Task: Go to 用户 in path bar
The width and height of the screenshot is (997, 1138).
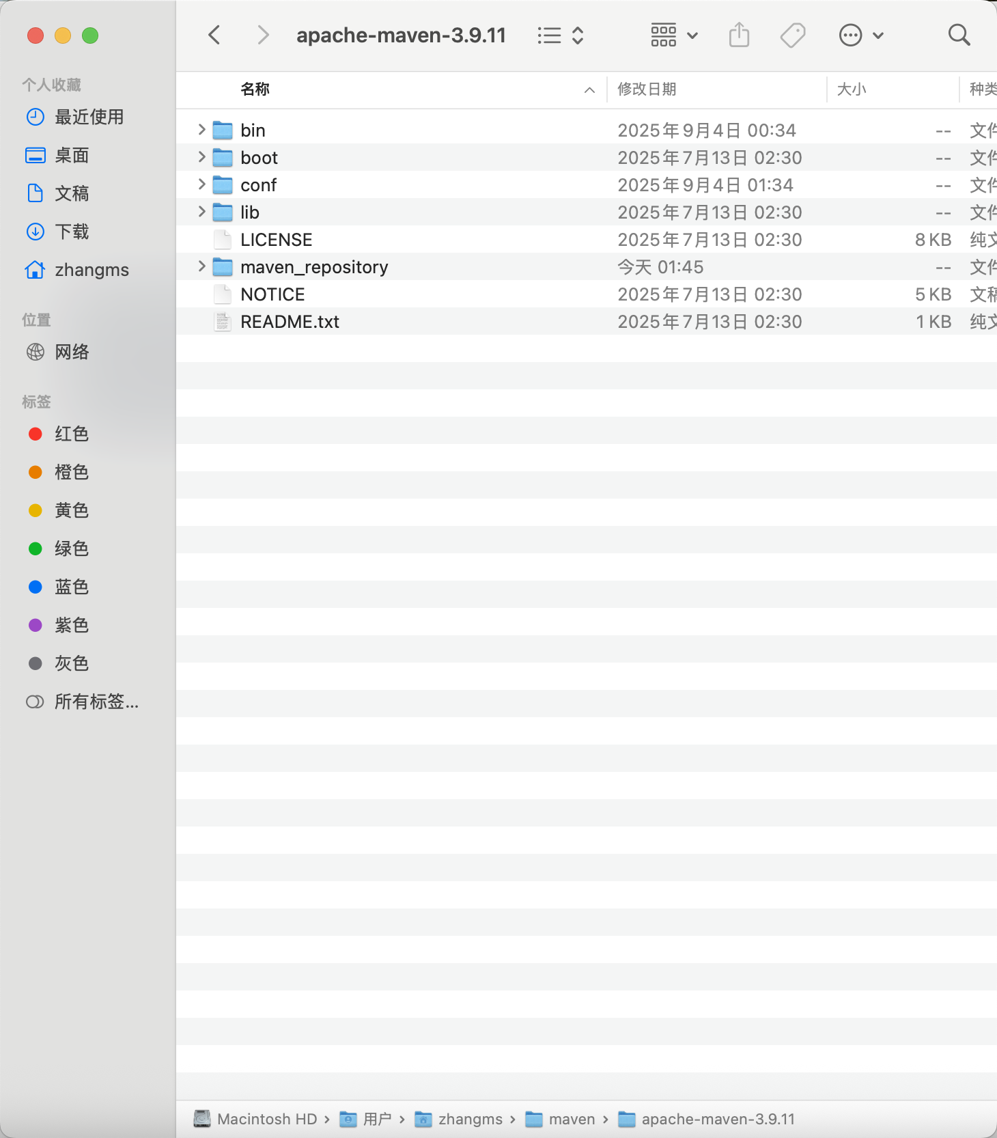Action: pos(365,1119)
